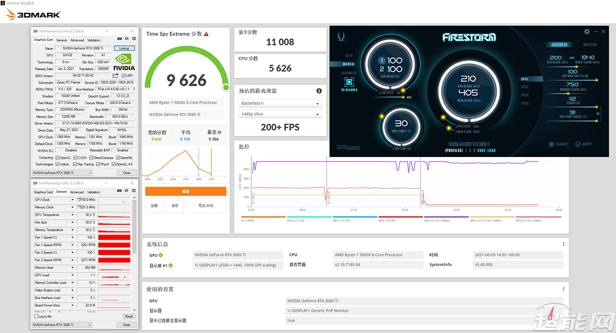
Task: Open the Memory Used sensor dropdown arrow
Action: click(72, 267)
